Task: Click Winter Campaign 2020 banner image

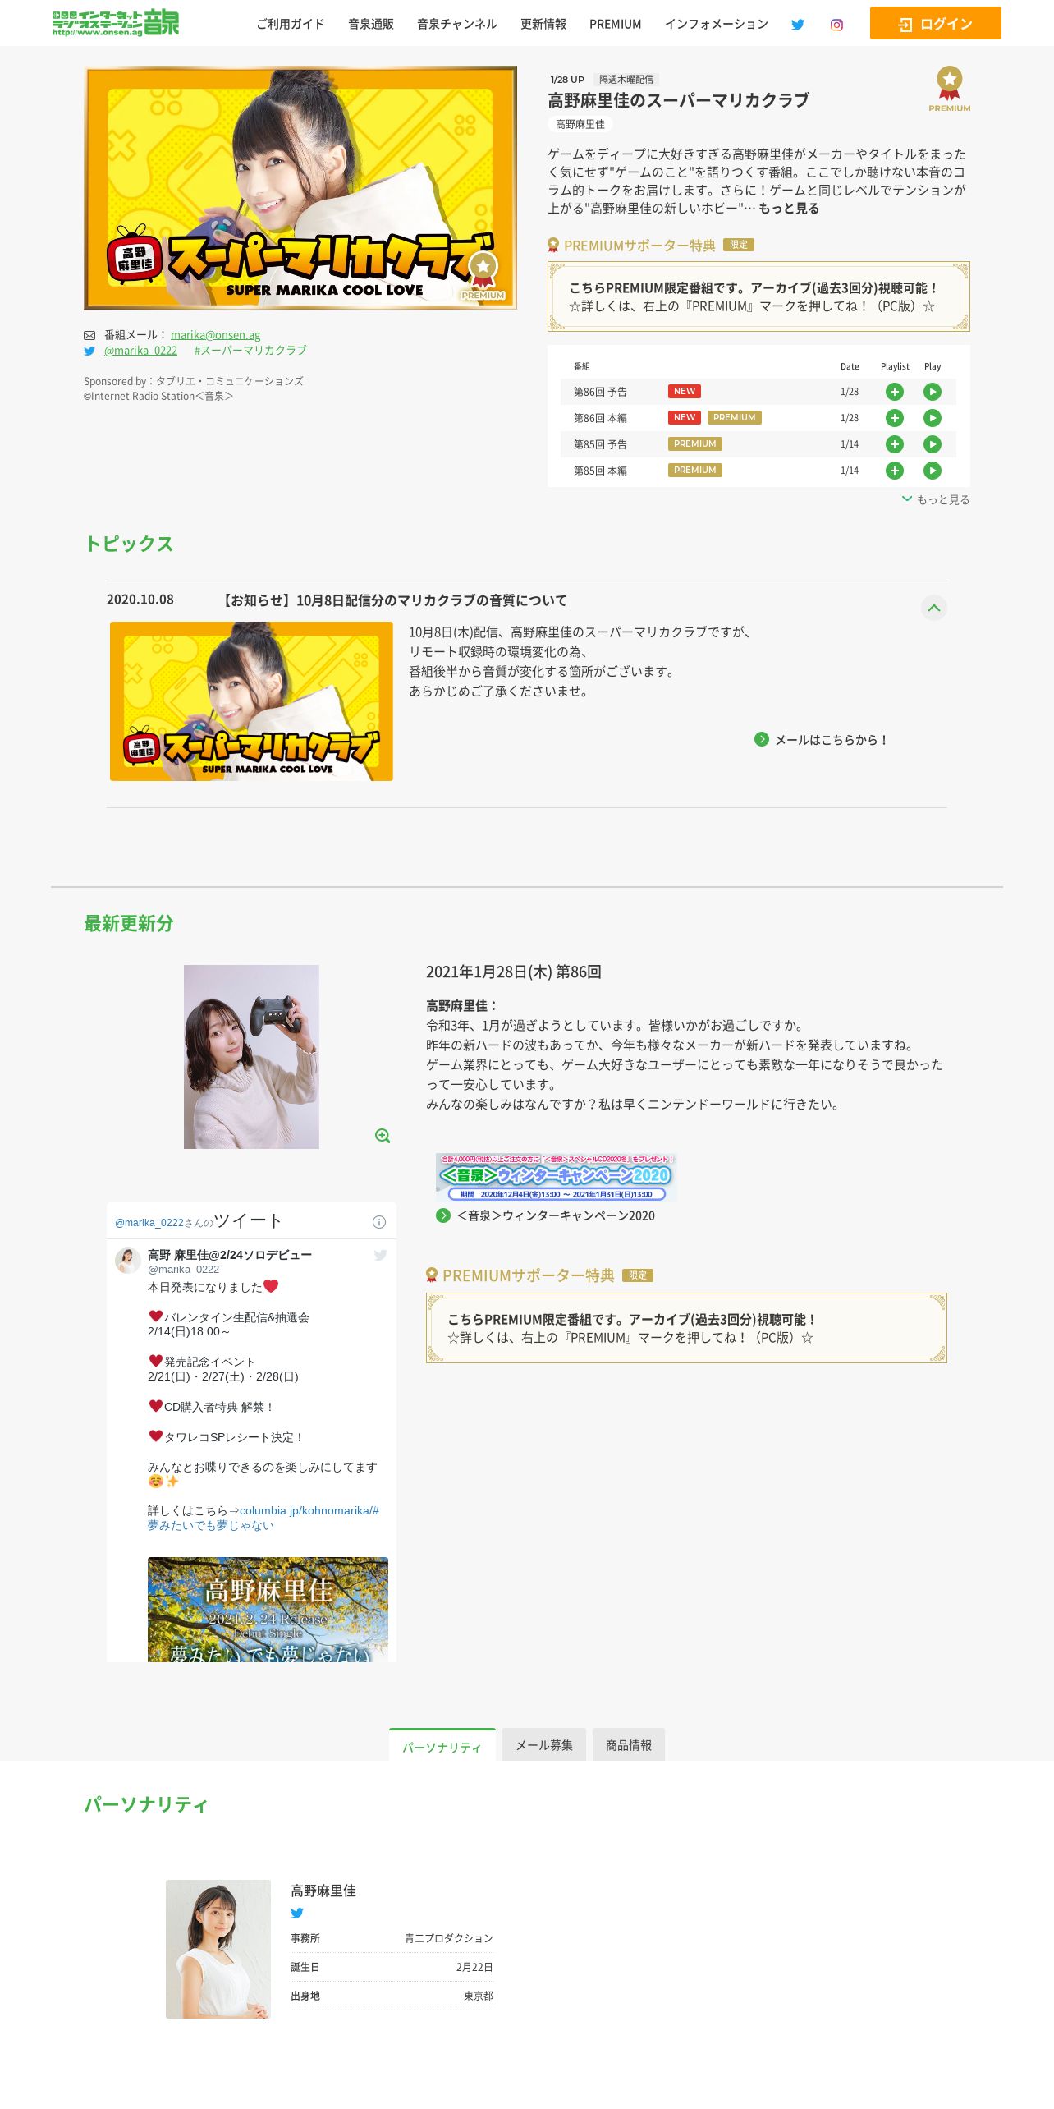Action: click(556, 1177)
